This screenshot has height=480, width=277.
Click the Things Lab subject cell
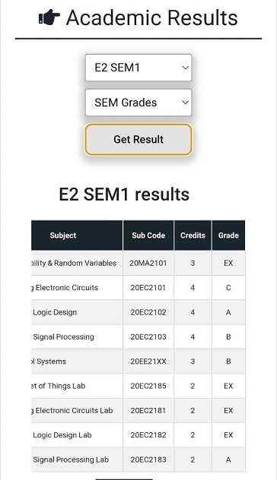click(x=77, y=386)
